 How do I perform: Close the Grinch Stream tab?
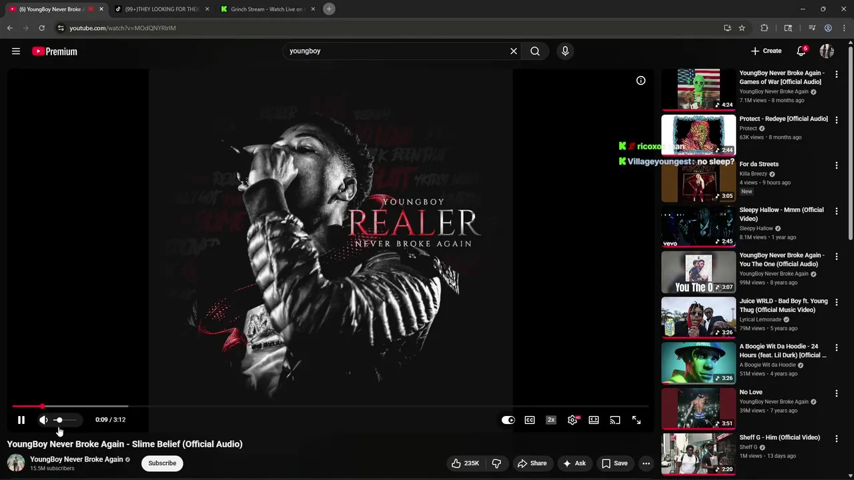[313, 9]
